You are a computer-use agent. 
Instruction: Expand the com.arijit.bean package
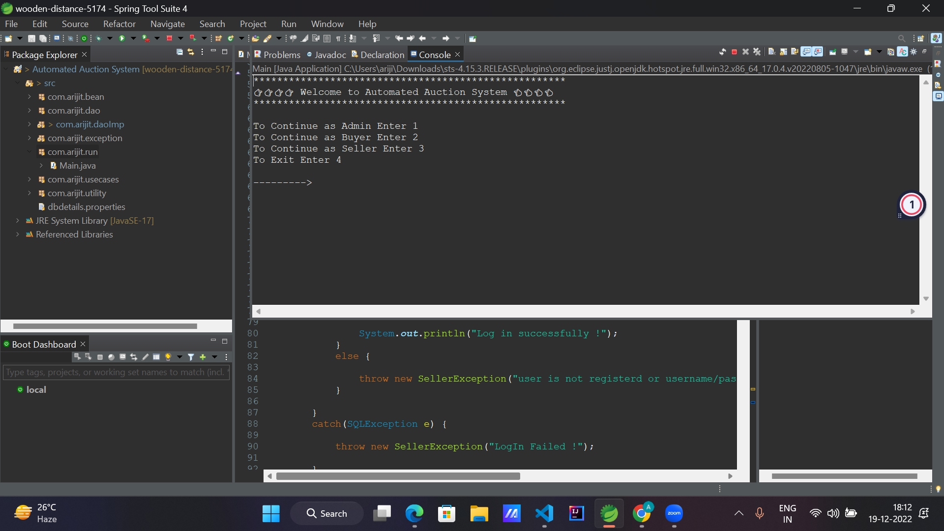[29, 97]
